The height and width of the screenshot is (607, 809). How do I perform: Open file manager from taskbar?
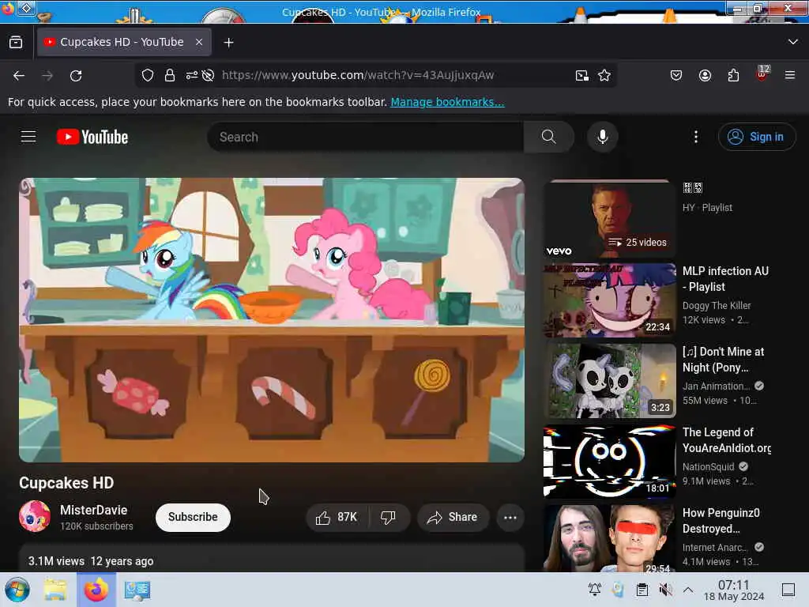55,590
